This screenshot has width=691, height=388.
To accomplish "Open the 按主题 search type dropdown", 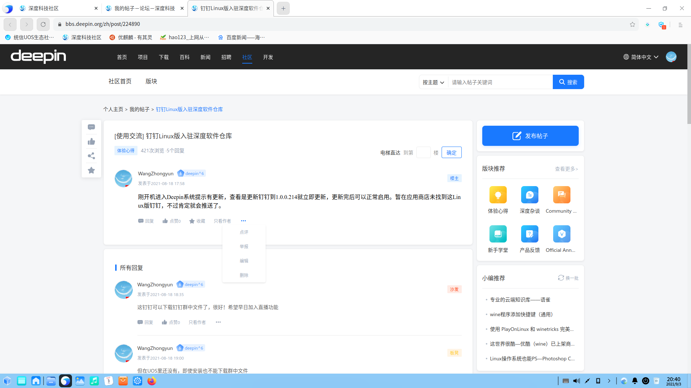I will (433, 82).
